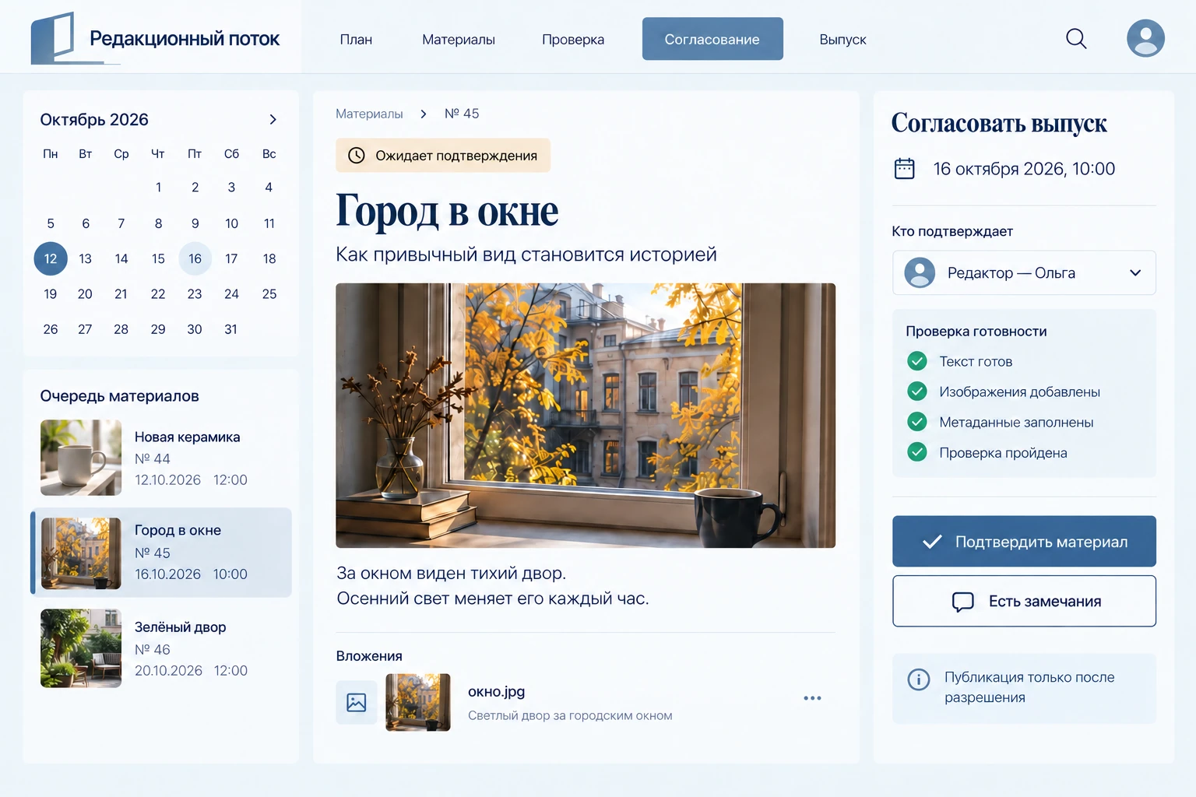
Task: Select day 25 in calendar
Action: [x=269, y=294]
